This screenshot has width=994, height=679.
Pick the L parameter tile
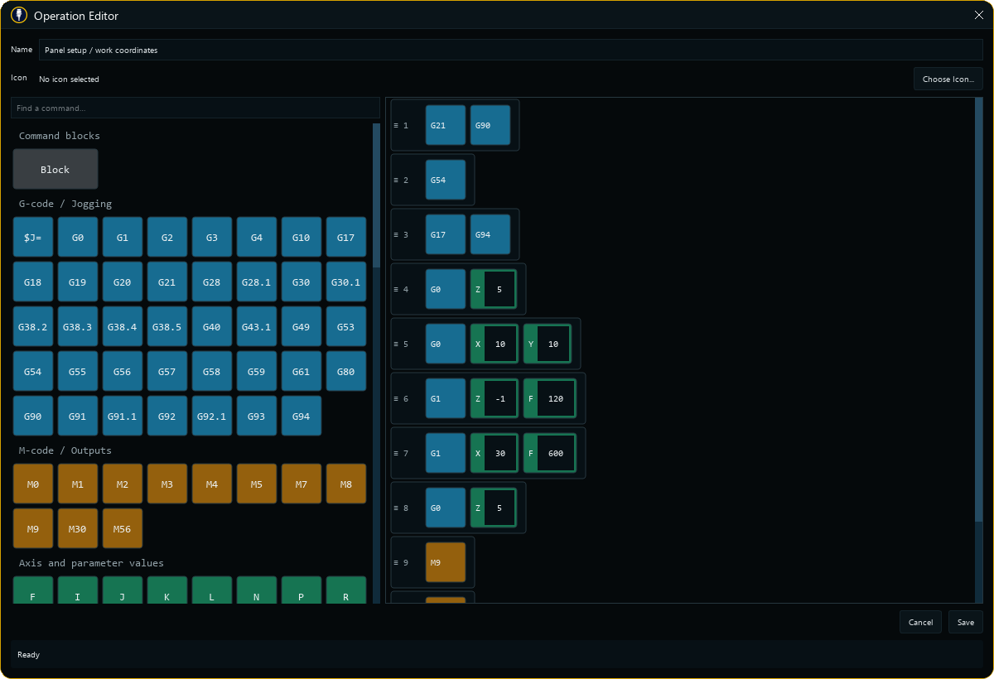212,590
